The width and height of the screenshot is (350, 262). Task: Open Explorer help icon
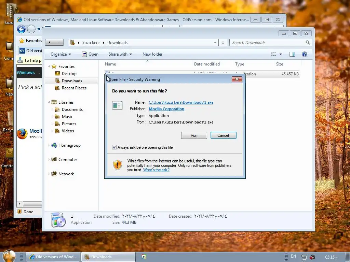305,54
